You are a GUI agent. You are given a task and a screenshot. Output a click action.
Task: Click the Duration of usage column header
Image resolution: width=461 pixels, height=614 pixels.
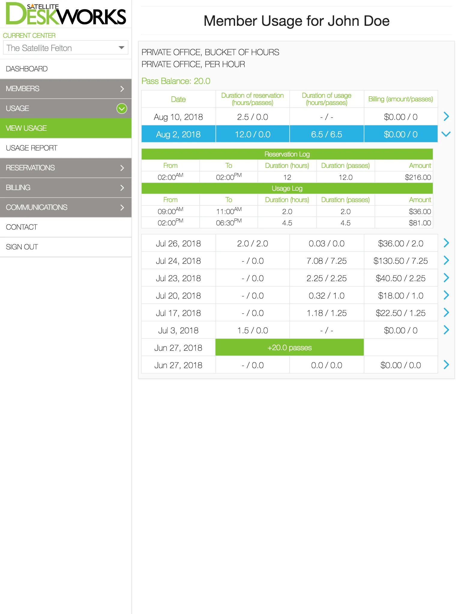(x=327, y=99)
